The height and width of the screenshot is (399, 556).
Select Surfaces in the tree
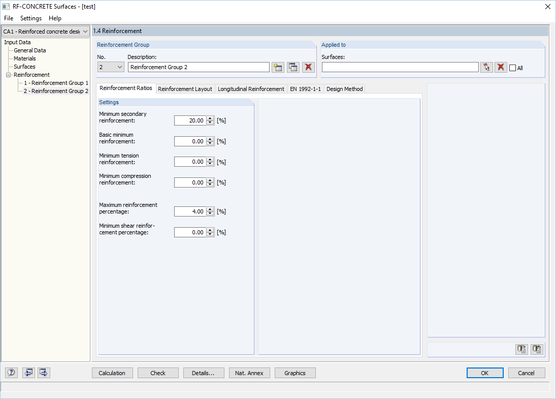(x=24, y=67)
